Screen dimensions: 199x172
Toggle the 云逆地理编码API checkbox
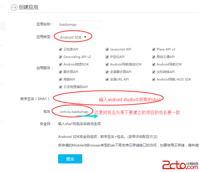pyautogui.click(x=61, y=87)
